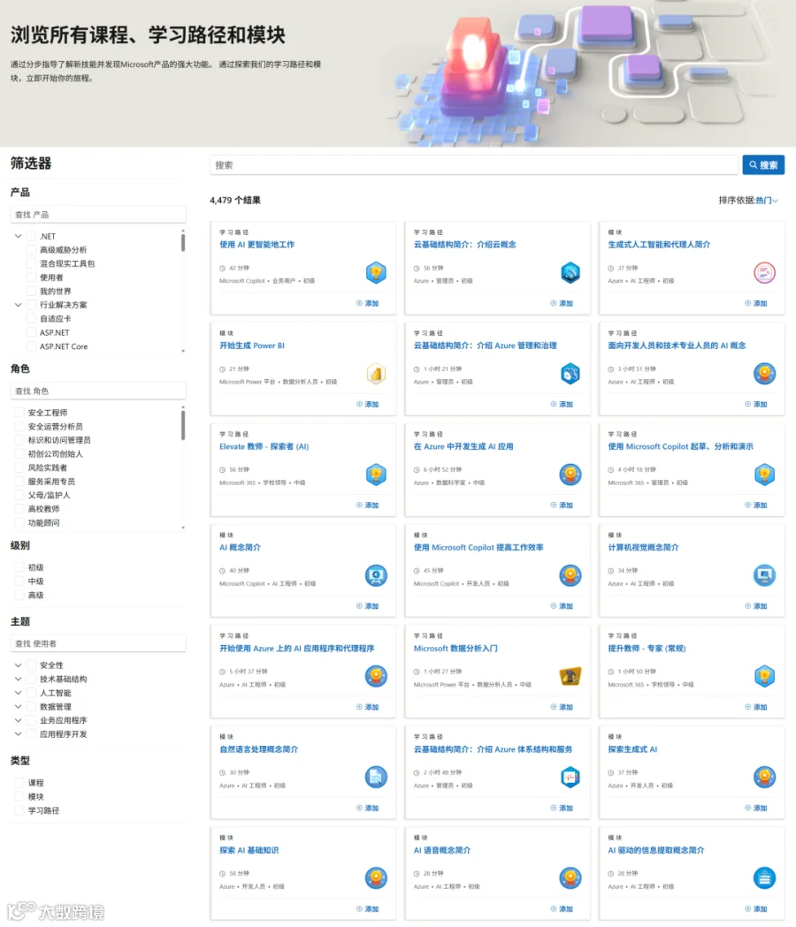Check the .NET product checkbox

coord(31,237)
